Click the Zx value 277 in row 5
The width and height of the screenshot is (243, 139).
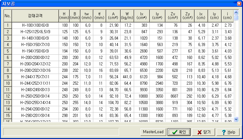click(x=173, y=51)
